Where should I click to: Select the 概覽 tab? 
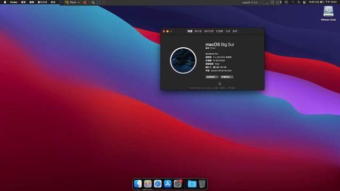pyautogui.click(x=190, y=31)
